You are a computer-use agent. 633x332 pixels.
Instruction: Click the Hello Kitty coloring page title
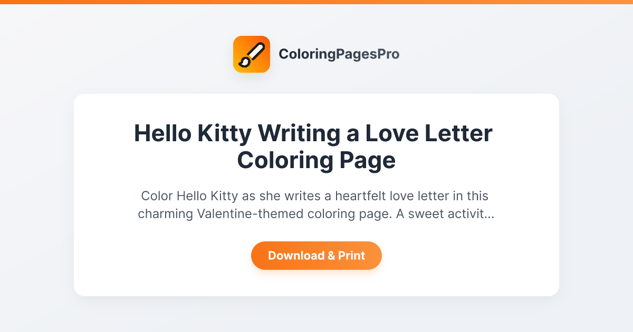point(313,134)
